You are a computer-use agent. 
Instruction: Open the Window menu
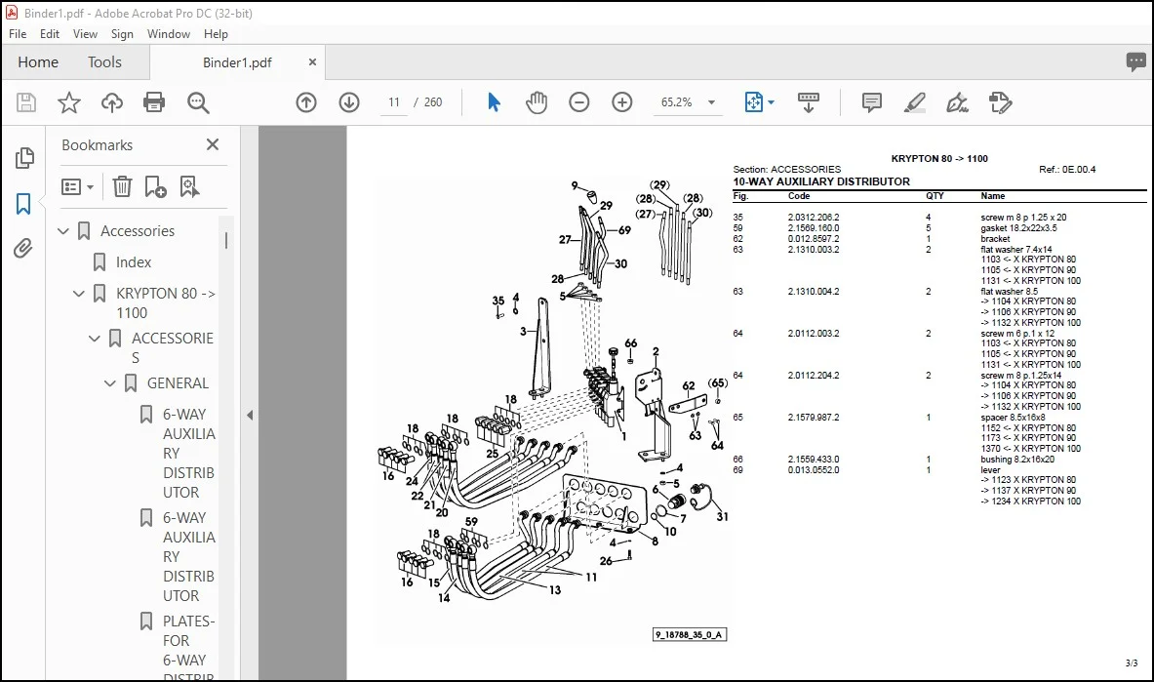click(x=169, y=34)
